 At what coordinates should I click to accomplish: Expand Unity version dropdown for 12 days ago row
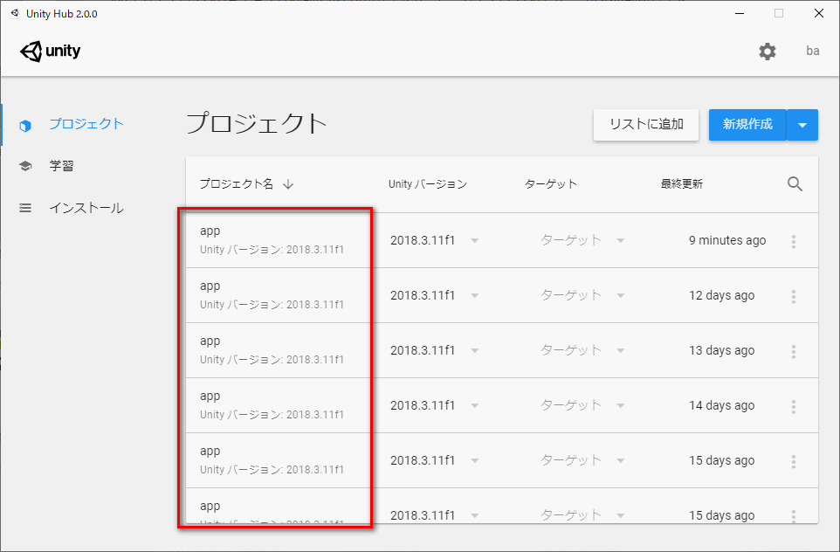click(x=475, y=296)
